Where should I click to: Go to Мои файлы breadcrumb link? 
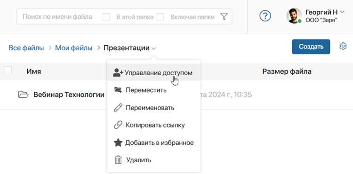pos(73,48)
